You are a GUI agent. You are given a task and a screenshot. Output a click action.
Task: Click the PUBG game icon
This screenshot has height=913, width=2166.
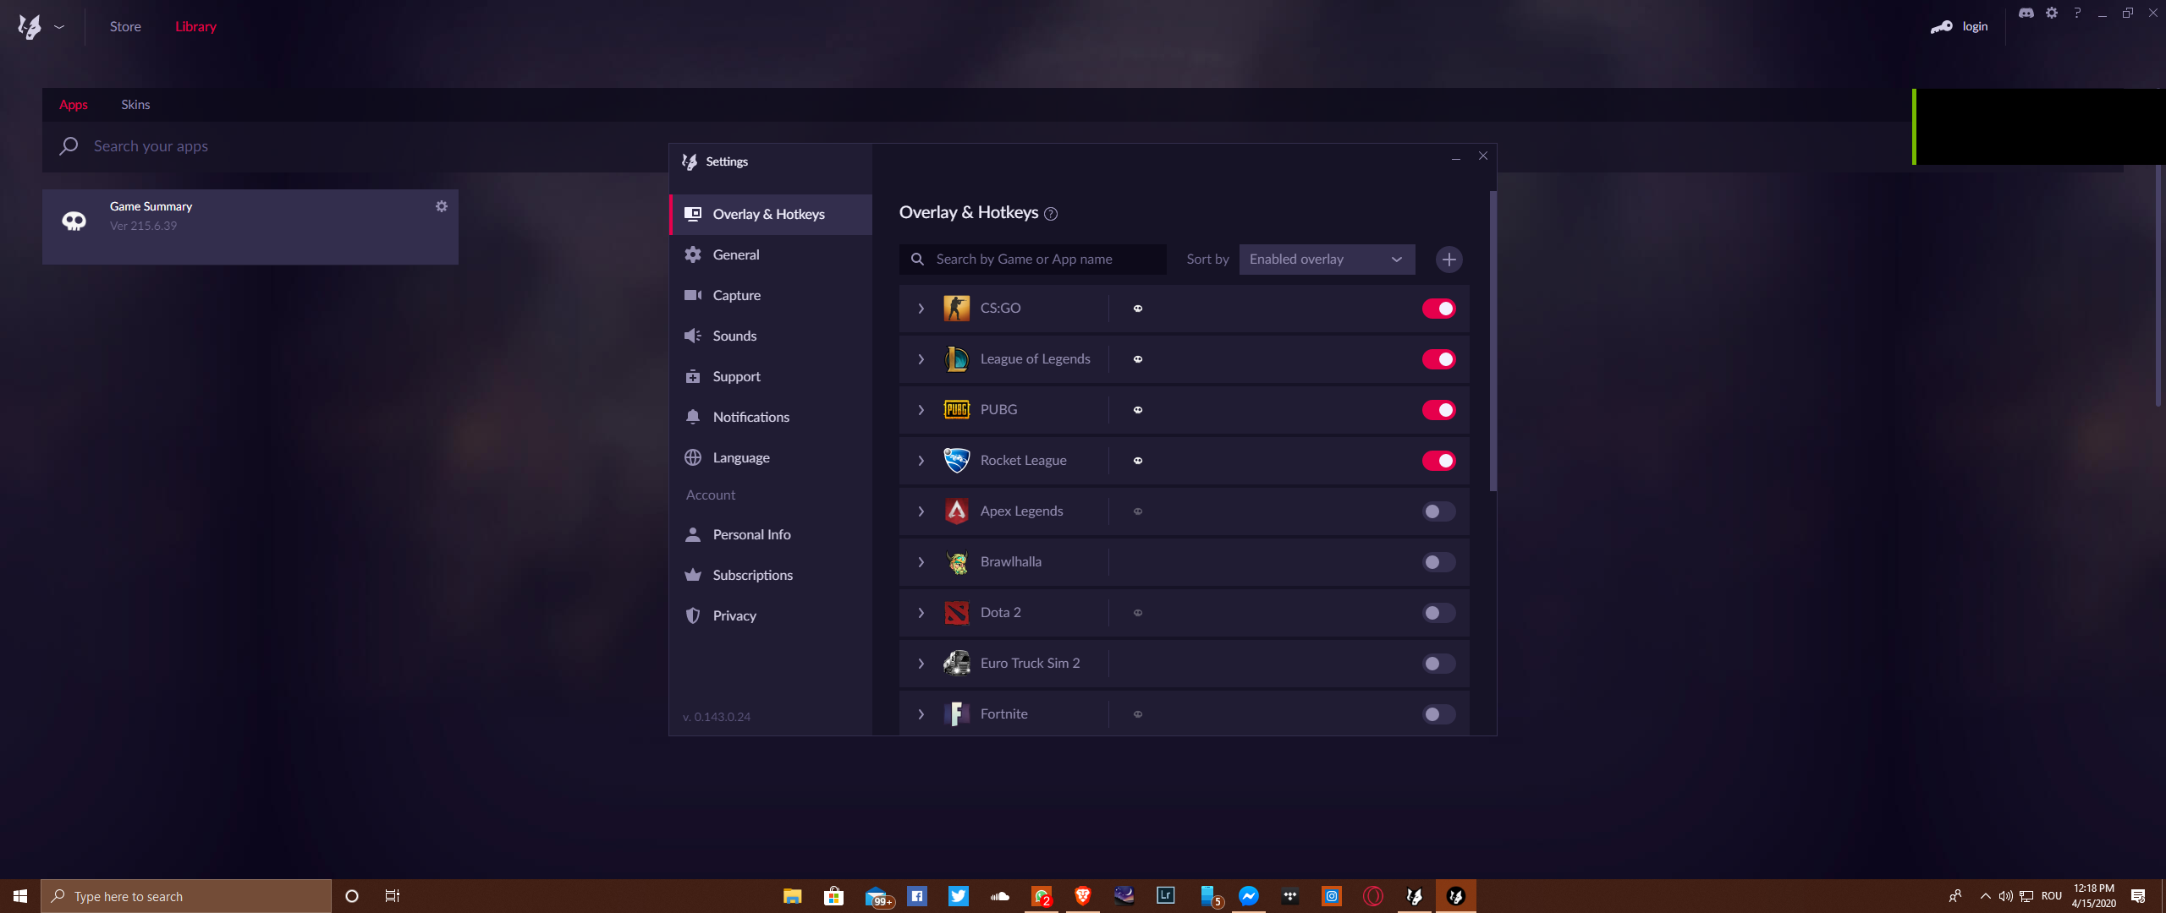(x=957, y=410)
